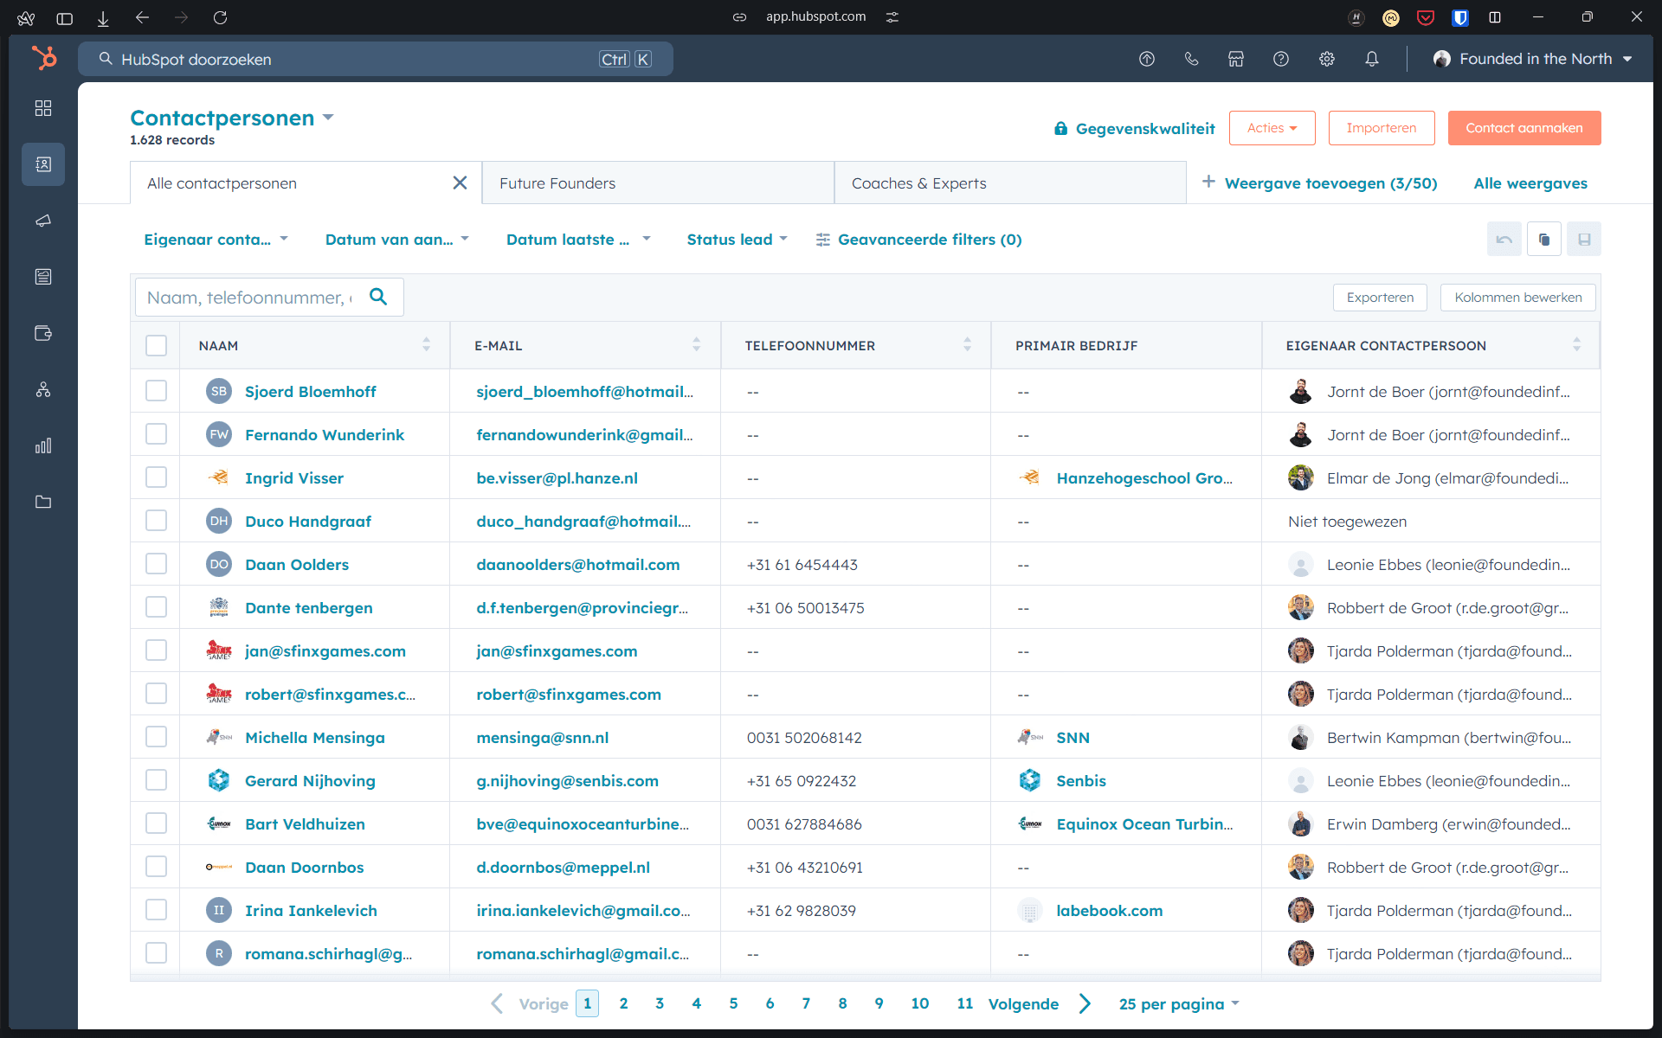Open the Eigenaar contactpersoon filter dropdown
Screen dimensions: 1662x1038
(216, 240)
